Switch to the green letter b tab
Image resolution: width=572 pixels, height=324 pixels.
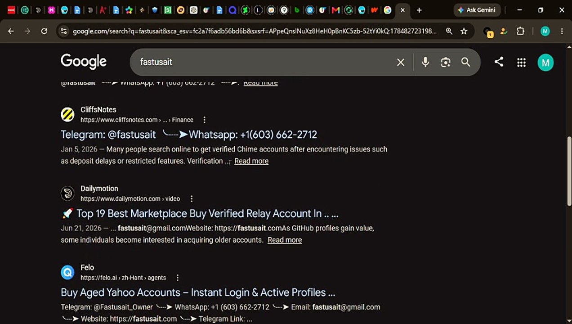(297, 10)
